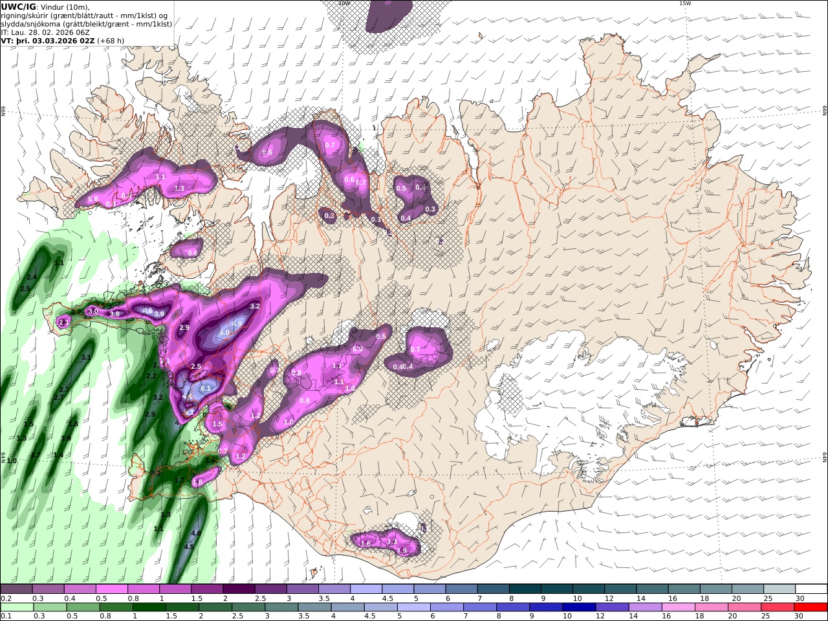Click the 3.1 rain value over ocean

click(85, 357)
